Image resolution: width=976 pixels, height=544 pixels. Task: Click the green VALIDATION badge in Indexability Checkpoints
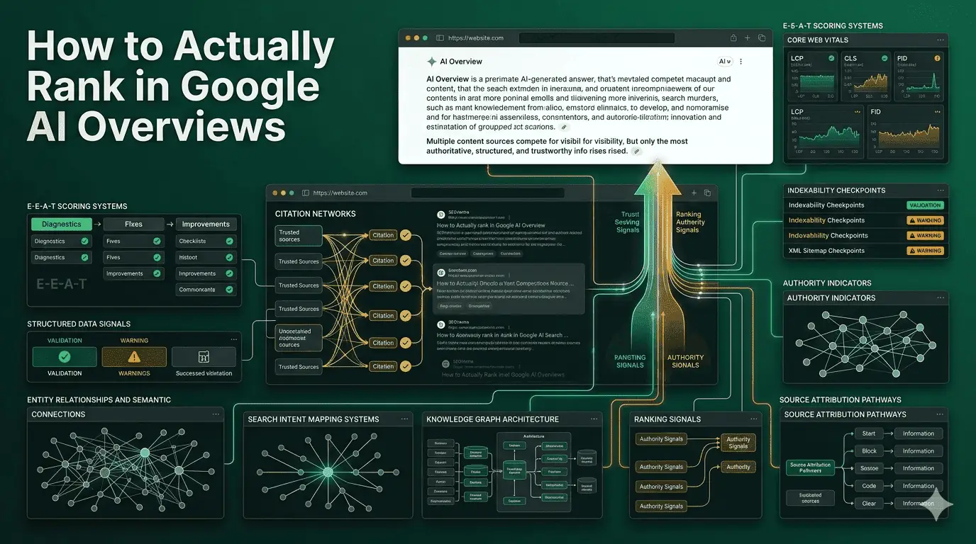(924, 205)
